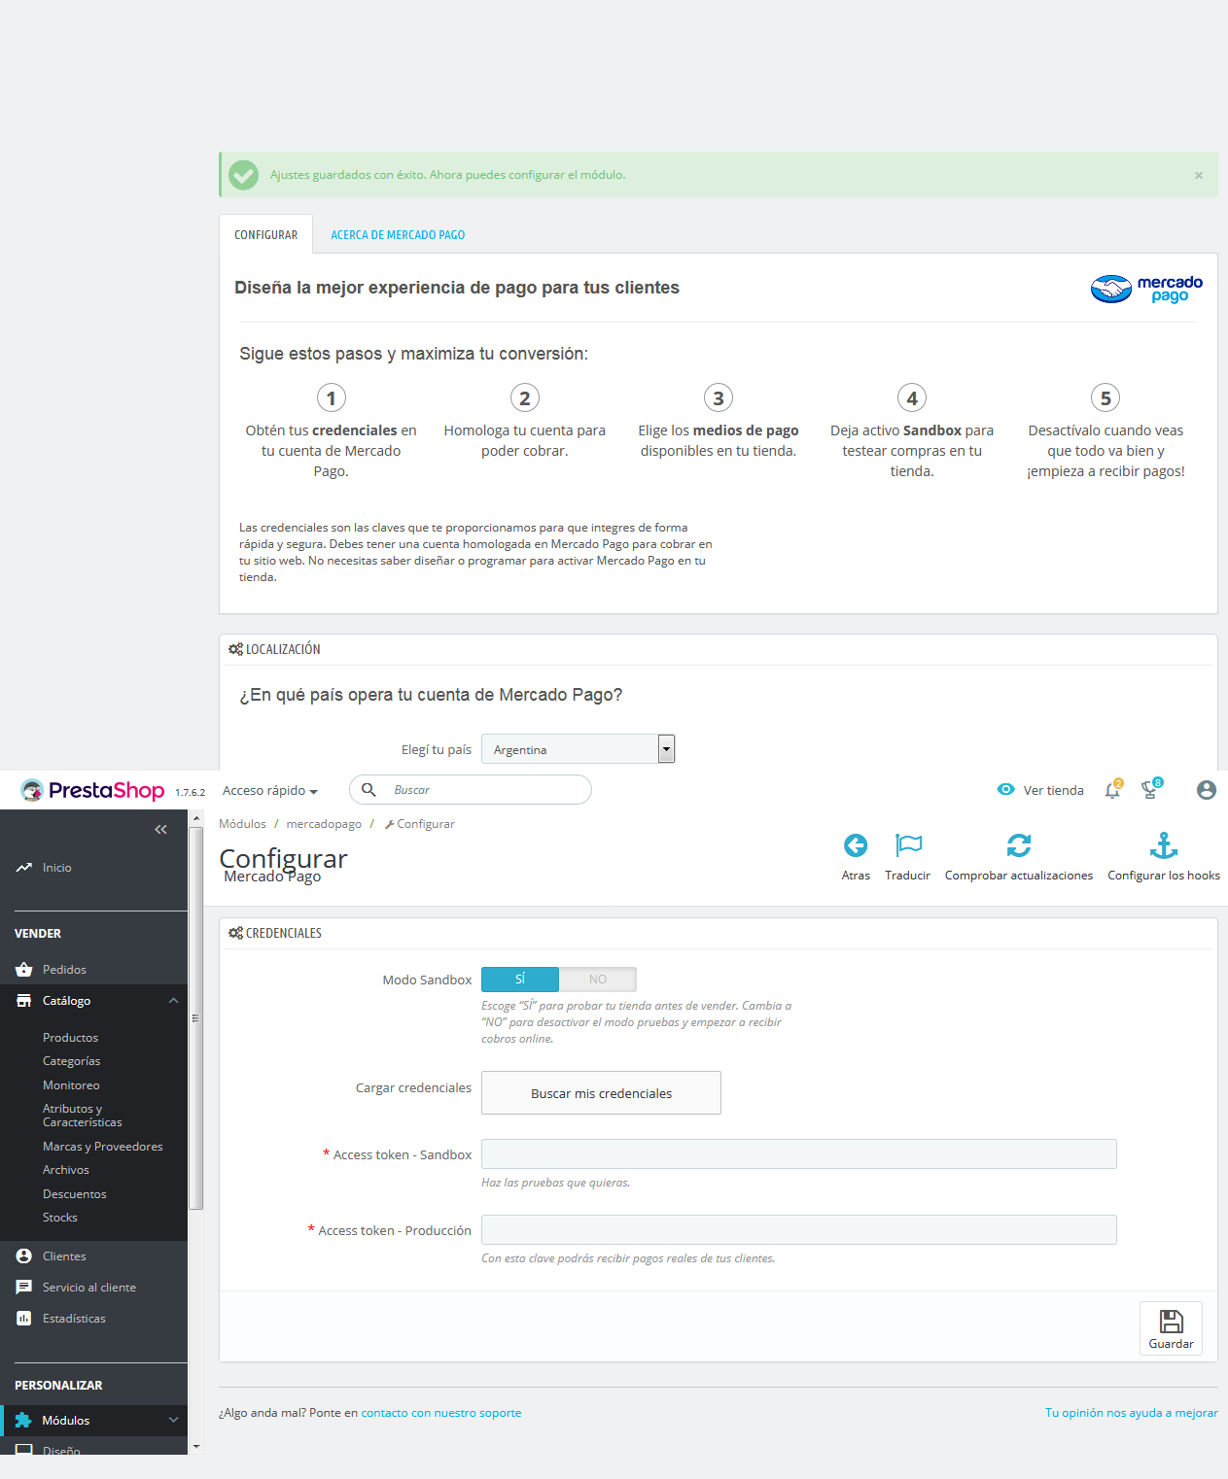Click Tu opinión nos ayuda a mejorar
This screenshot has width=1228, height=1479.
pos(1131,1413)
